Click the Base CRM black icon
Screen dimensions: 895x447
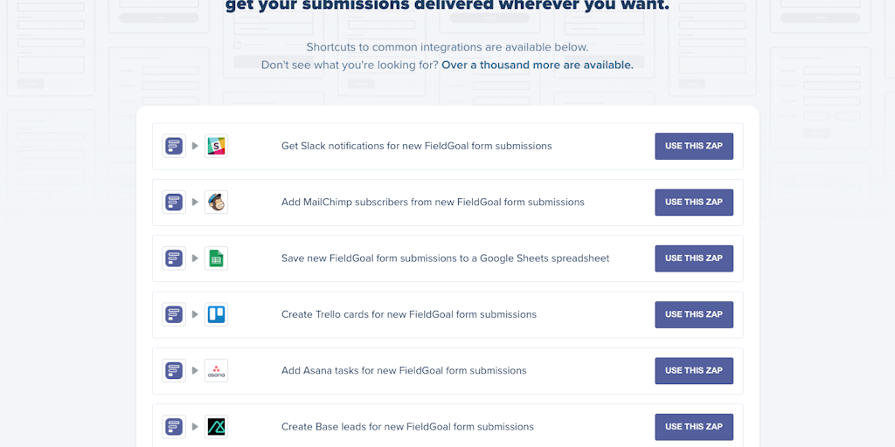click(x=216, y=426)
